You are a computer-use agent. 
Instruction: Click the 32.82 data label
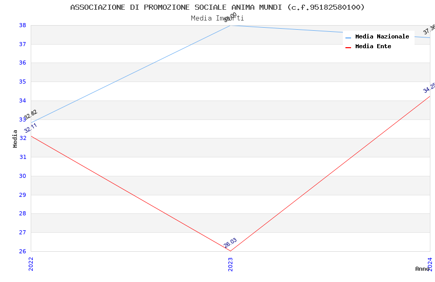[x=31, y=114]
